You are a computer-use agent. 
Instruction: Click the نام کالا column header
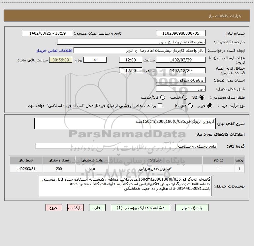(155, 160)
